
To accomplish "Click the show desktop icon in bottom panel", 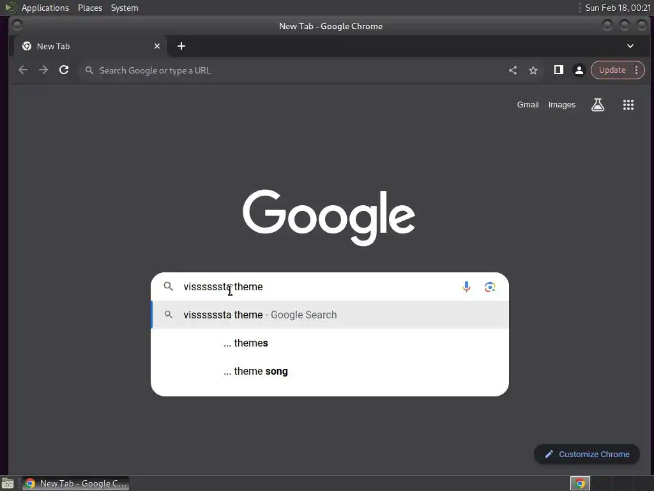I will pyautogui.click(x=8, y=483).
